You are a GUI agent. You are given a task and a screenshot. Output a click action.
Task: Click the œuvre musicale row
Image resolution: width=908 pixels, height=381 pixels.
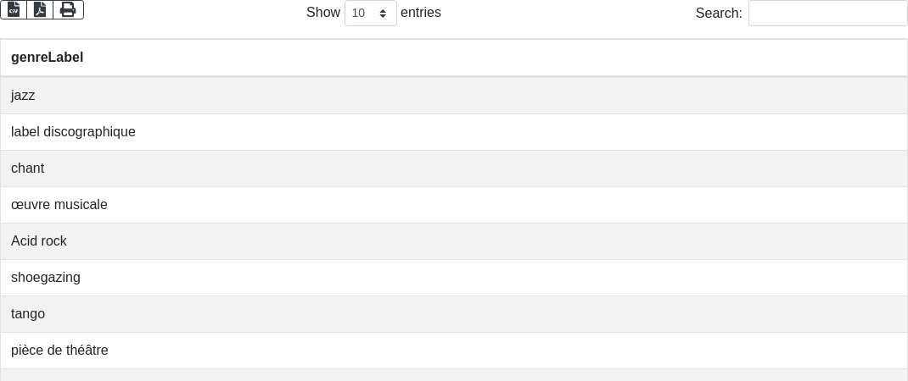(454, 205)
